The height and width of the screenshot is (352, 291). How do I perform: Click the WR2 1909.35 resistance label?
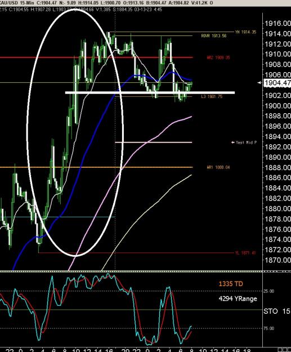click(218, 57)
